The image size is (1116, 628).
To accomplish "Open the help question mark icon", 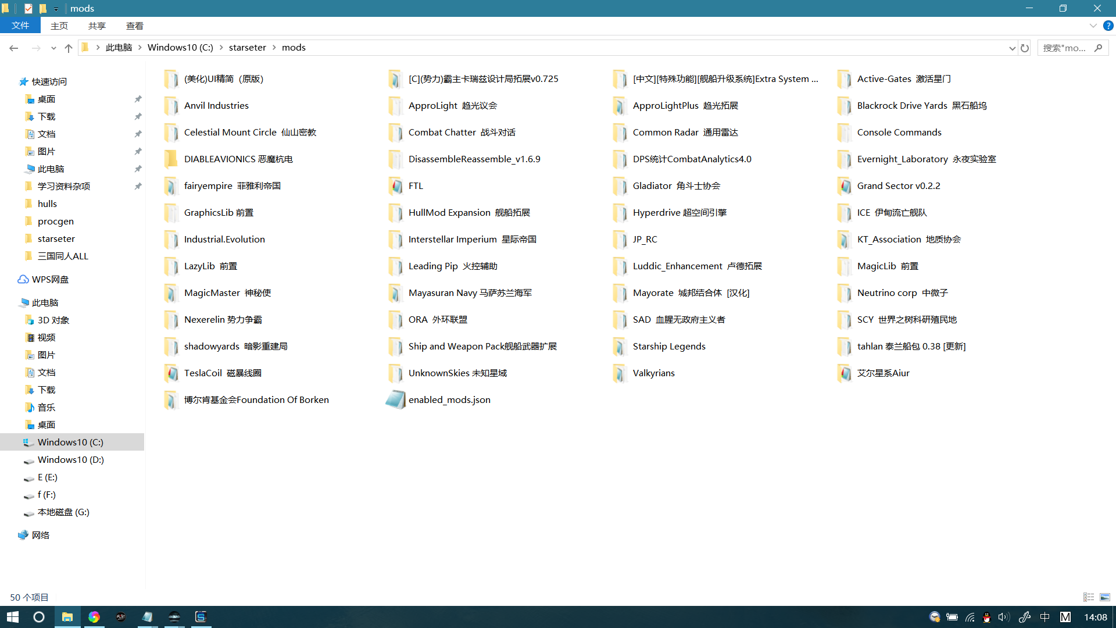I will point(1108,26).
